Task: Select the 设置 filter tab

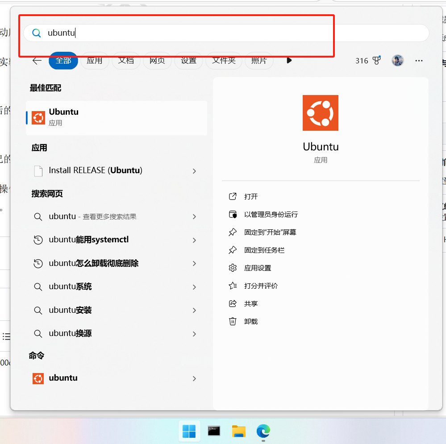Action: (188, 61)
